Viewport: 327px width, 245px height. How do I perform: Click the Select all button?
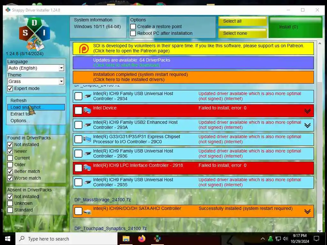click(x=243, y=21)
